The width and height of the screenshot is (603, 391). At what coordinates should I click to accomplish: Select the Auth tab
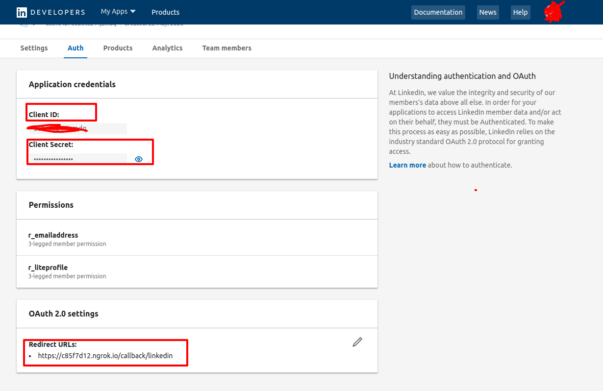[x=75, y=48]
